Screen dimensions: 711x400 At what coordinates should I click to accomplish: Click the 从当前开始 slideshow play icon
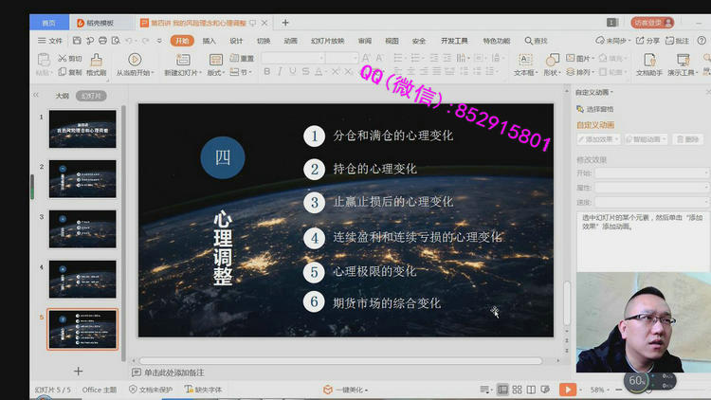pyautogui.click(x=135, y=59)
